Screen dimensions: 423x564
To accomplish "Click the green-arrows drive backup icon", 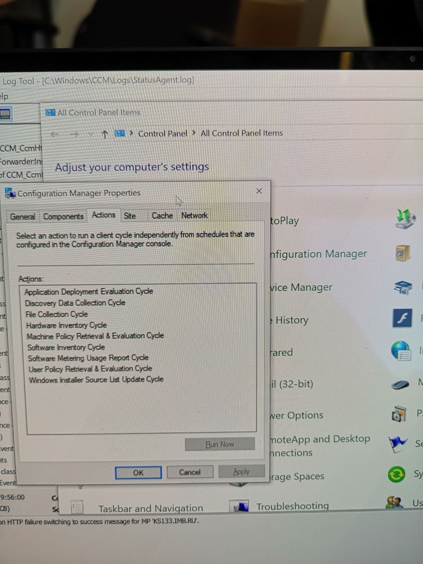I will 405,219.
